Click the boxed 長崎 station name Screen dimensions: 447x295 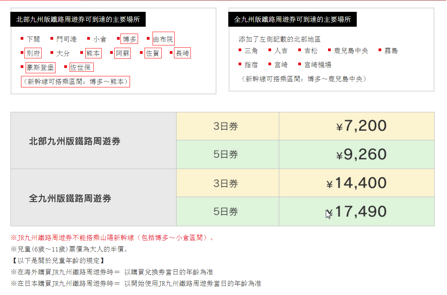pyautogui.click(x=182, y=53)
